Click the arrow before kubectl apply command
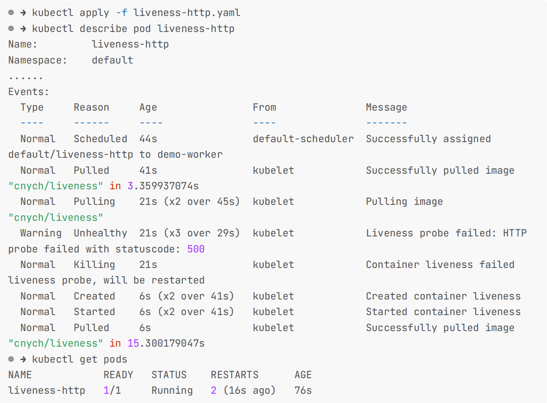Image resolution: width=547 pixels, height=403 pixels. (23, 13)
